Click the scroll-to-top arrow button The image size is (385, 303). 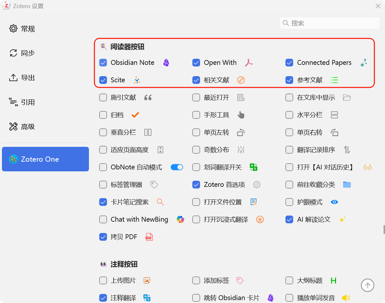point(367,285)
